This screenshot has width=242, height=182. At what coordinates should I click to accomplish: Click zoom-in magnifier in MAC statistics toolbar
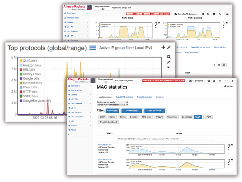pyautogui.click(x=208, y=81)
